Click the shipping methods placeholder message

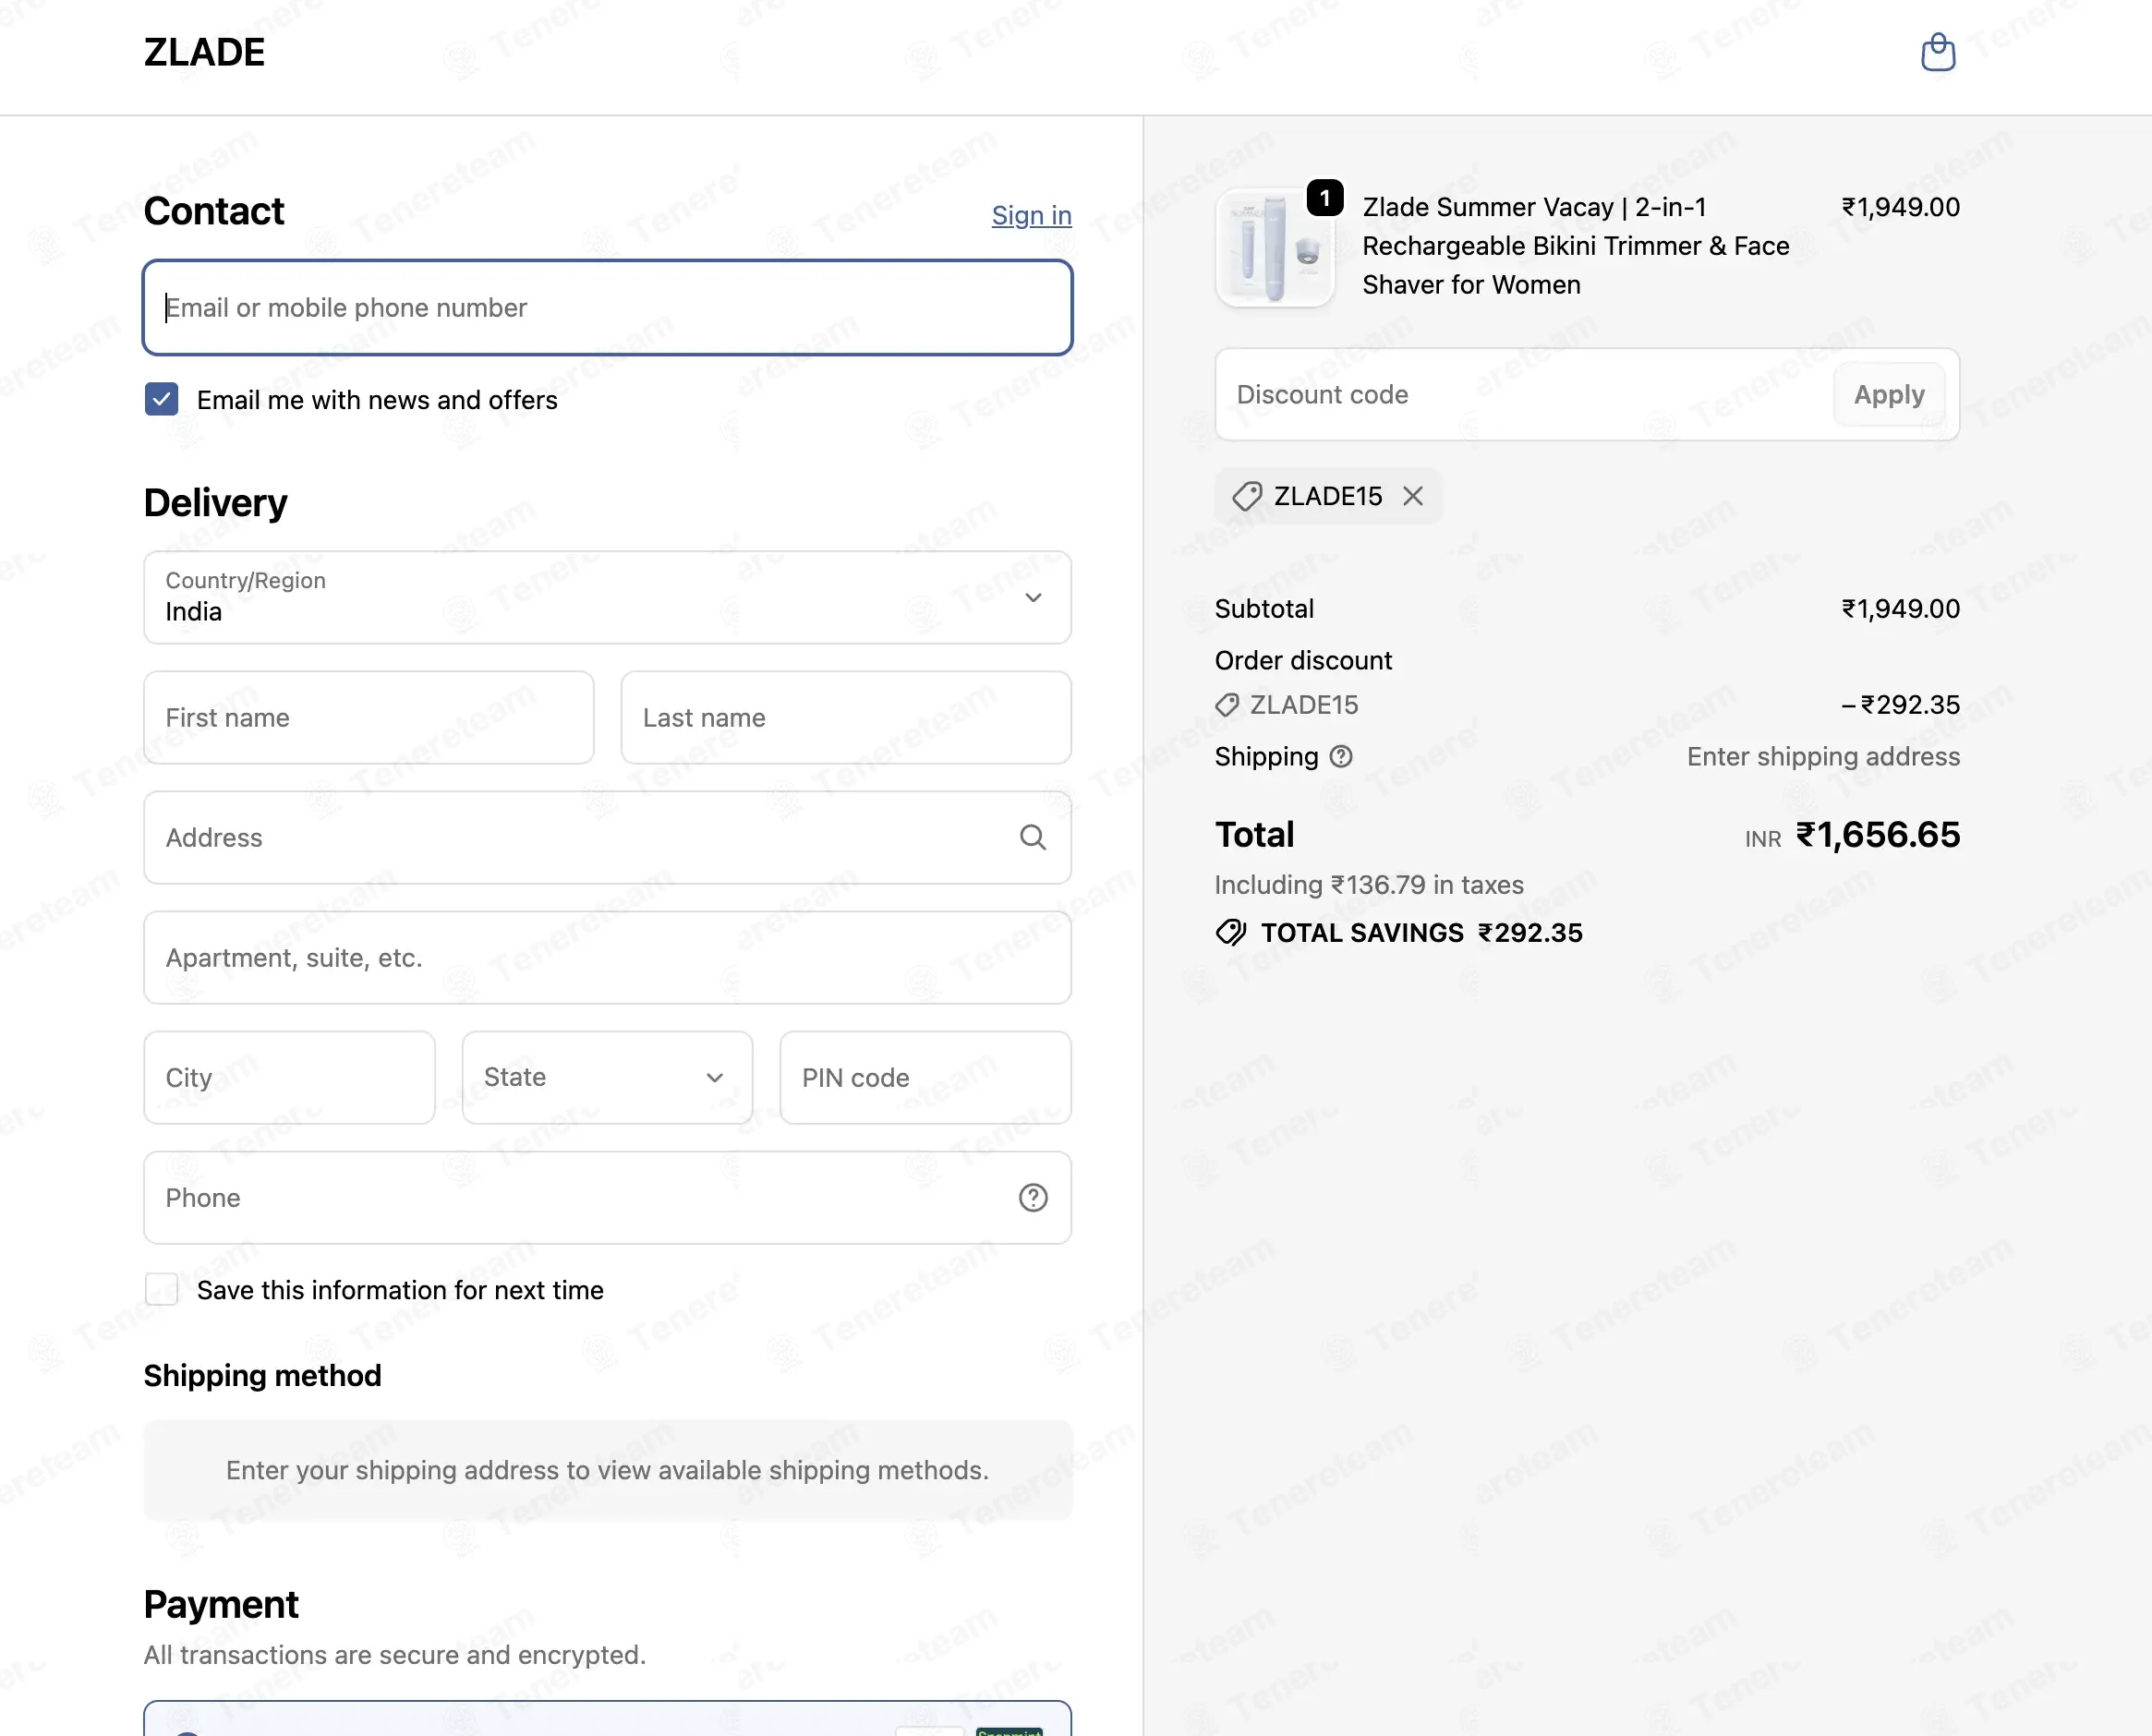click(607, 1470)
